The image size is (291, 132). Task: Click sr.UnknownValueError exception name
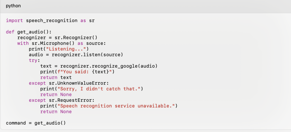tap(77, 83)
